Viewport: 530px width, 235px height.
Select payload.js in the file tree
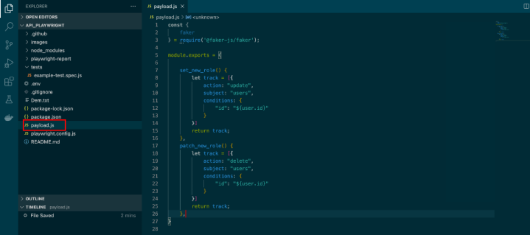(80, 125)
